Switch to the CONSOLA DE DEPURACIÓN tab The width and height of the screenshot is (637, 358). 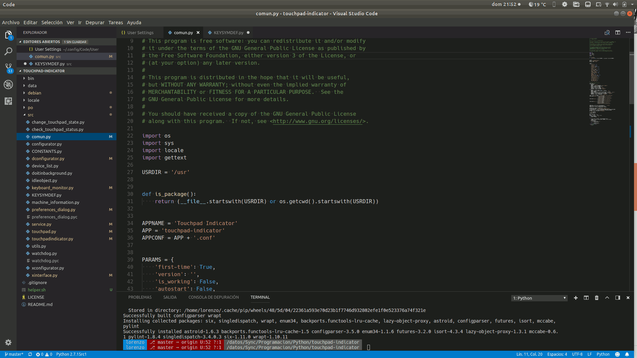pos(214,297)
